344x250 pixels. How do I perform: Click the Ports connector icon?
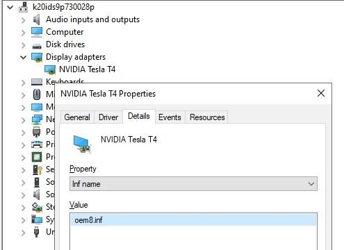click(x=37, y=132)
